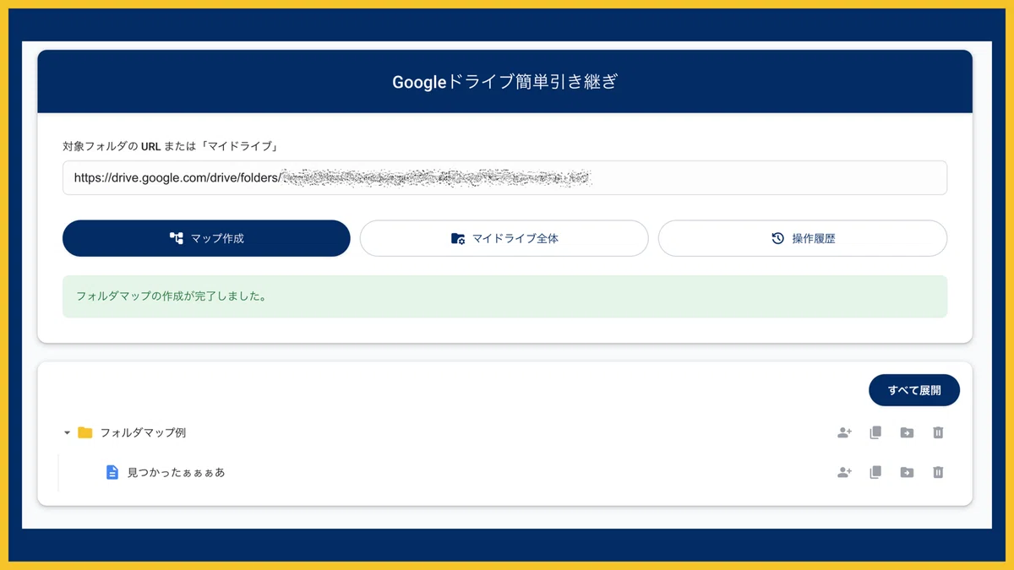Move the フォルダマップ例 folder icon

click(907, 432)
